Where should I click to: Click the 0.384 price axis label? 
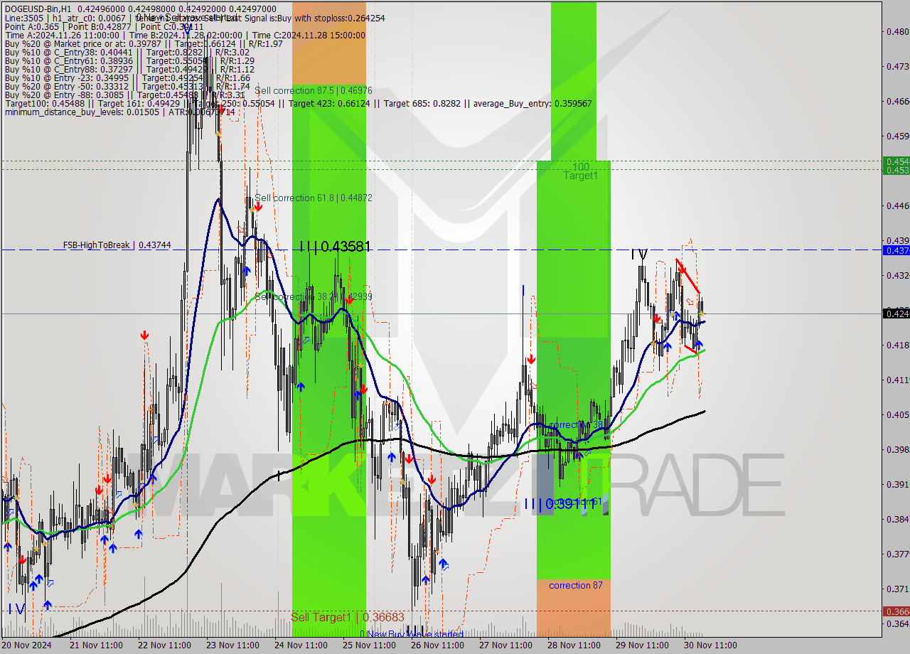click(x=897, y=519)
